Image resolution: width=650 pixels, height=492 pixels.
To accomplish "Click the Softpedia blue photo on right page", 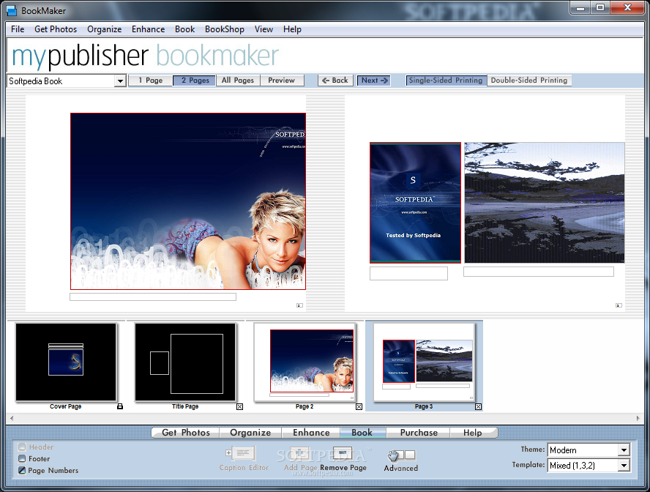I will tap(415, 203).
